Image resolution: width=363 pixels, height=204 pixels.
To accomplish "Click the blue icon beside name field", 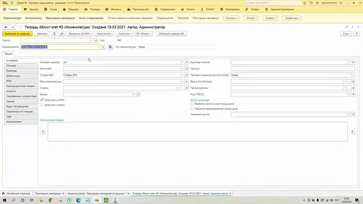I will click(x=111, y=47).
